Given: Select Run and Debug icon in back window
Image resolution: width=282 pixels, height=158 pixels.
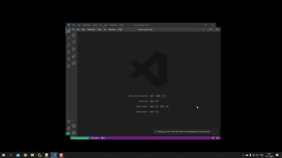Looking at the screenshot, I should click(69, 52).
